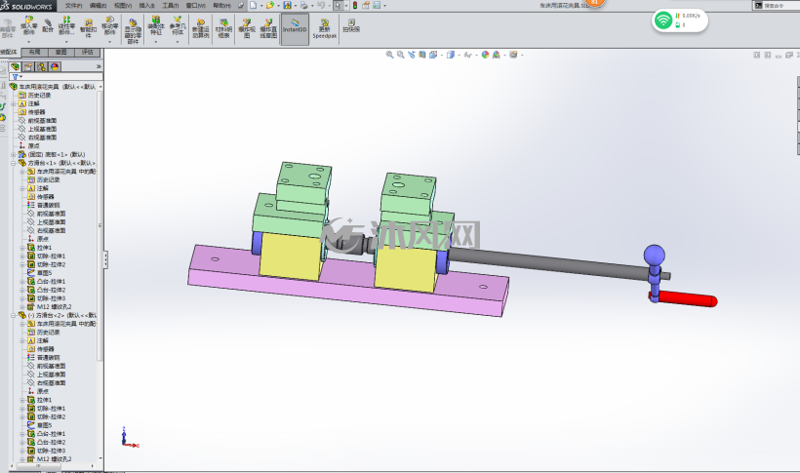This screenshot has width=800, height=473.
Task: Open the DisplayManager color ball tab
Action: pos(55,66)
